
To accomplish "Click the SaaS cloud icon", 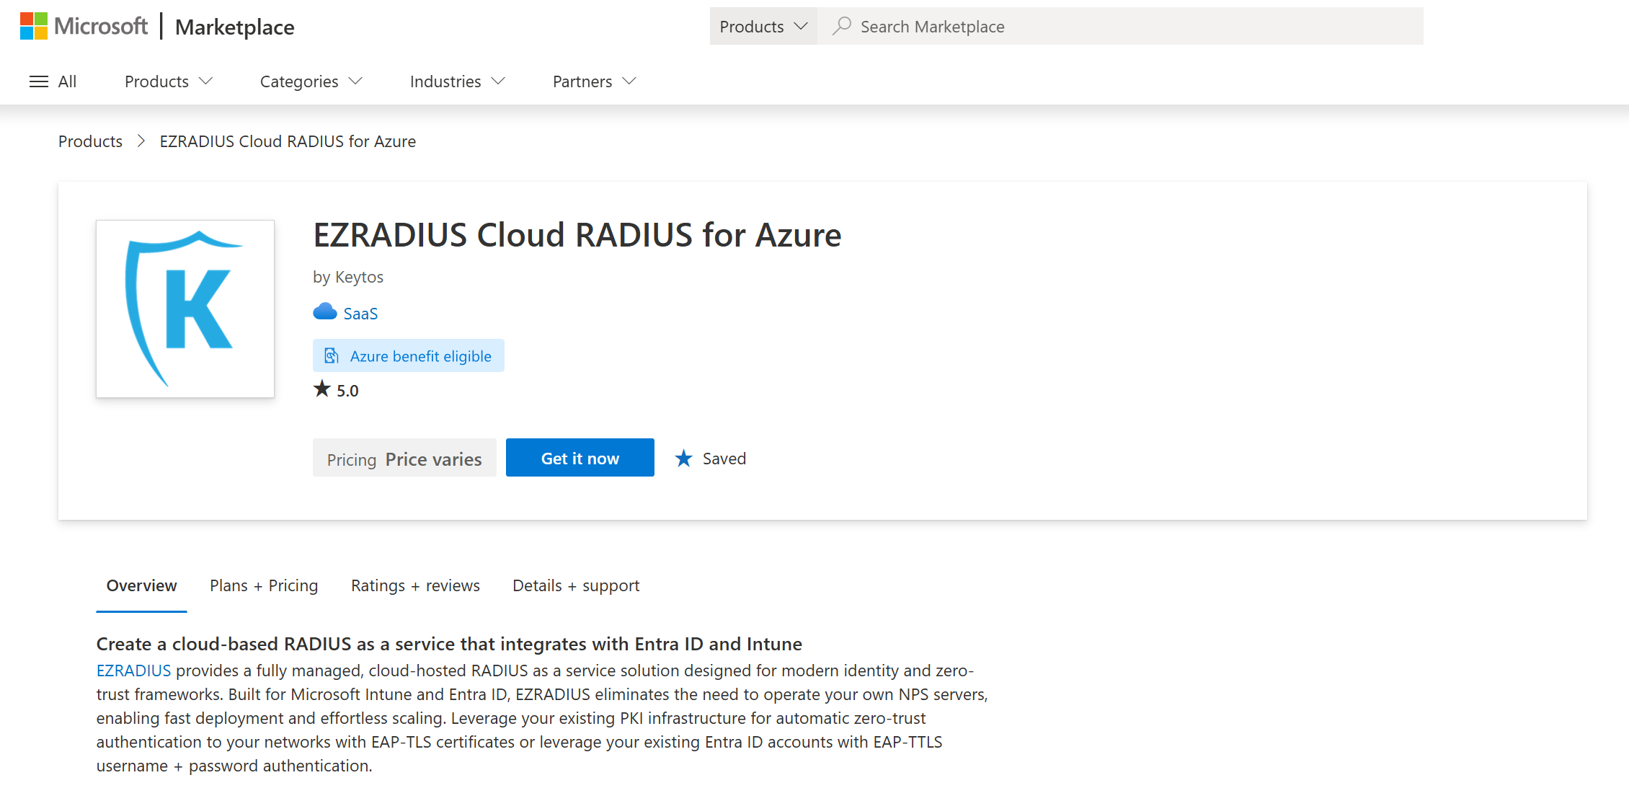I will click(x=325, y=312).
